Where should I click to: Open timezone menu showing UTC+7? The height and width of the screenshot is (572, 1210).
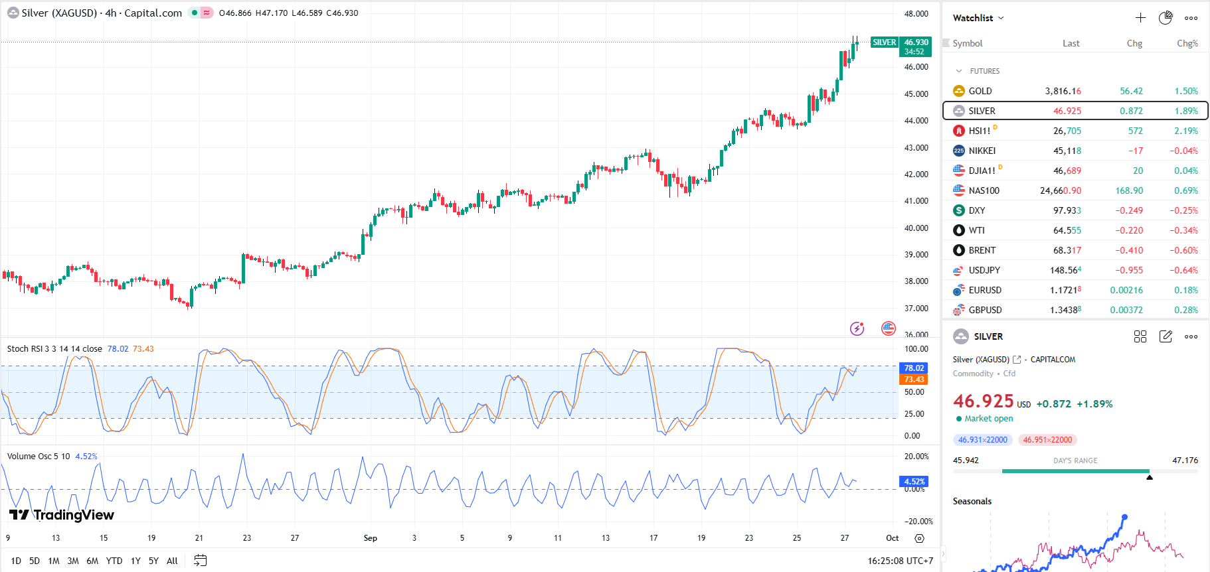point(900,561)
